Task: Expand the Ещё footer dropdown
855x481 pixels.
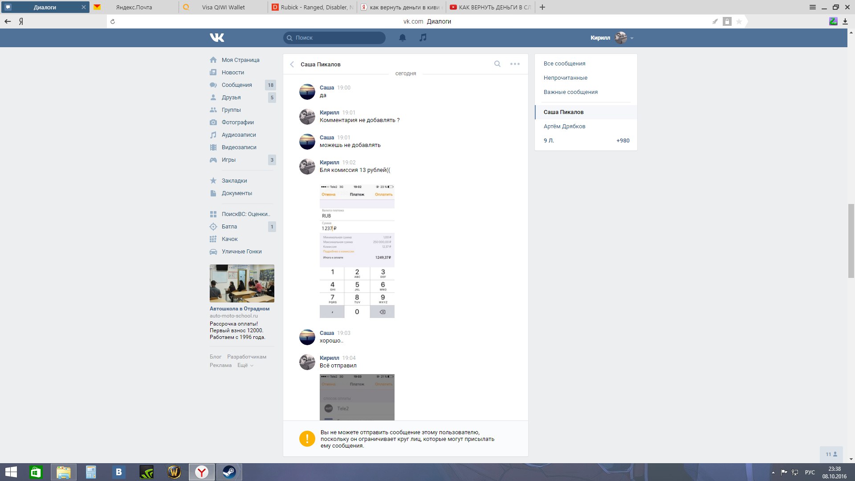Action: [245, 365]
